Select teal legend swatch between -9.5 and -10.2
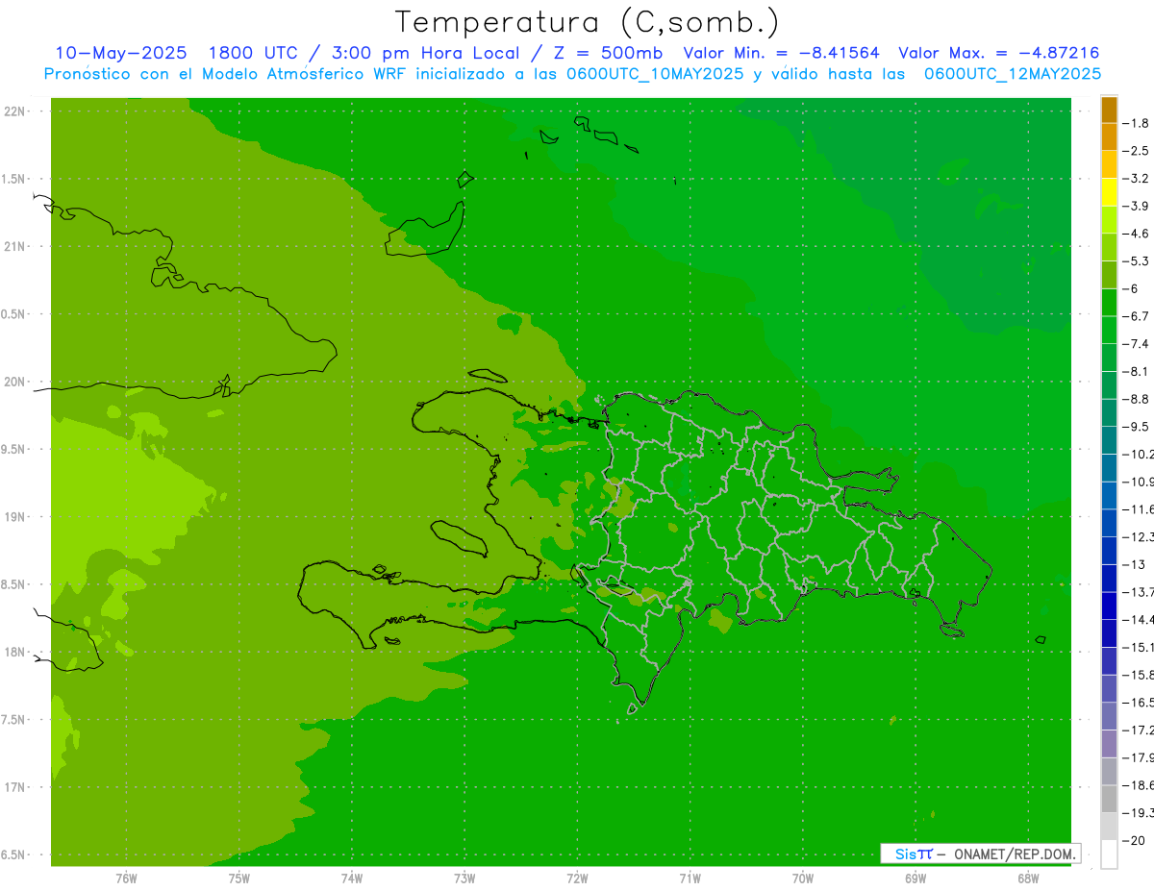 click(x=1109, y=440)
